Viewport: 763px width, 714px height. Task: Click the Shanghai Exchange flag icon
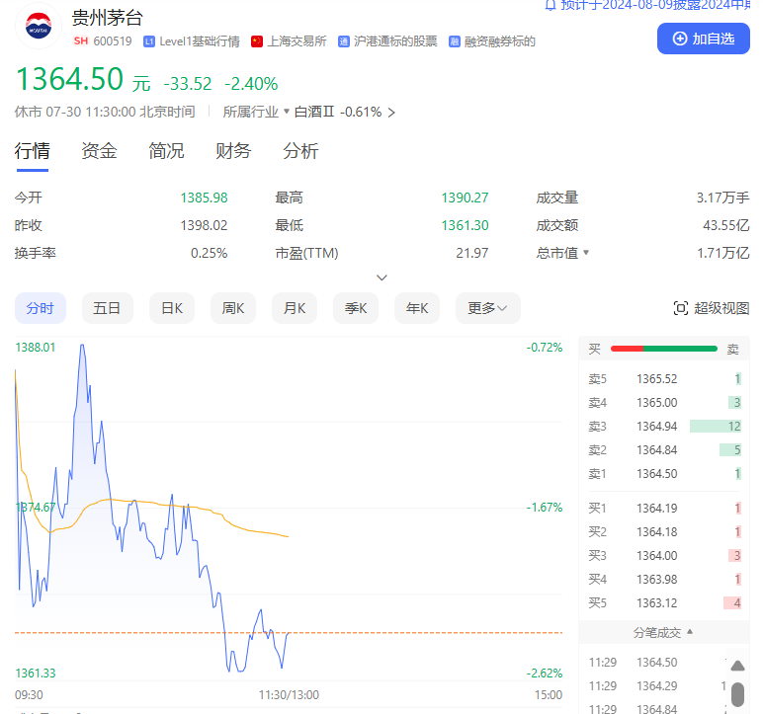click(x=257, y=41)
